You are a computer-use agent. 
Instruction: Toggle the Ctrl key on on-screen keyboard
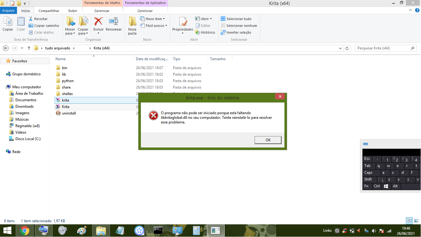[377, 186]
